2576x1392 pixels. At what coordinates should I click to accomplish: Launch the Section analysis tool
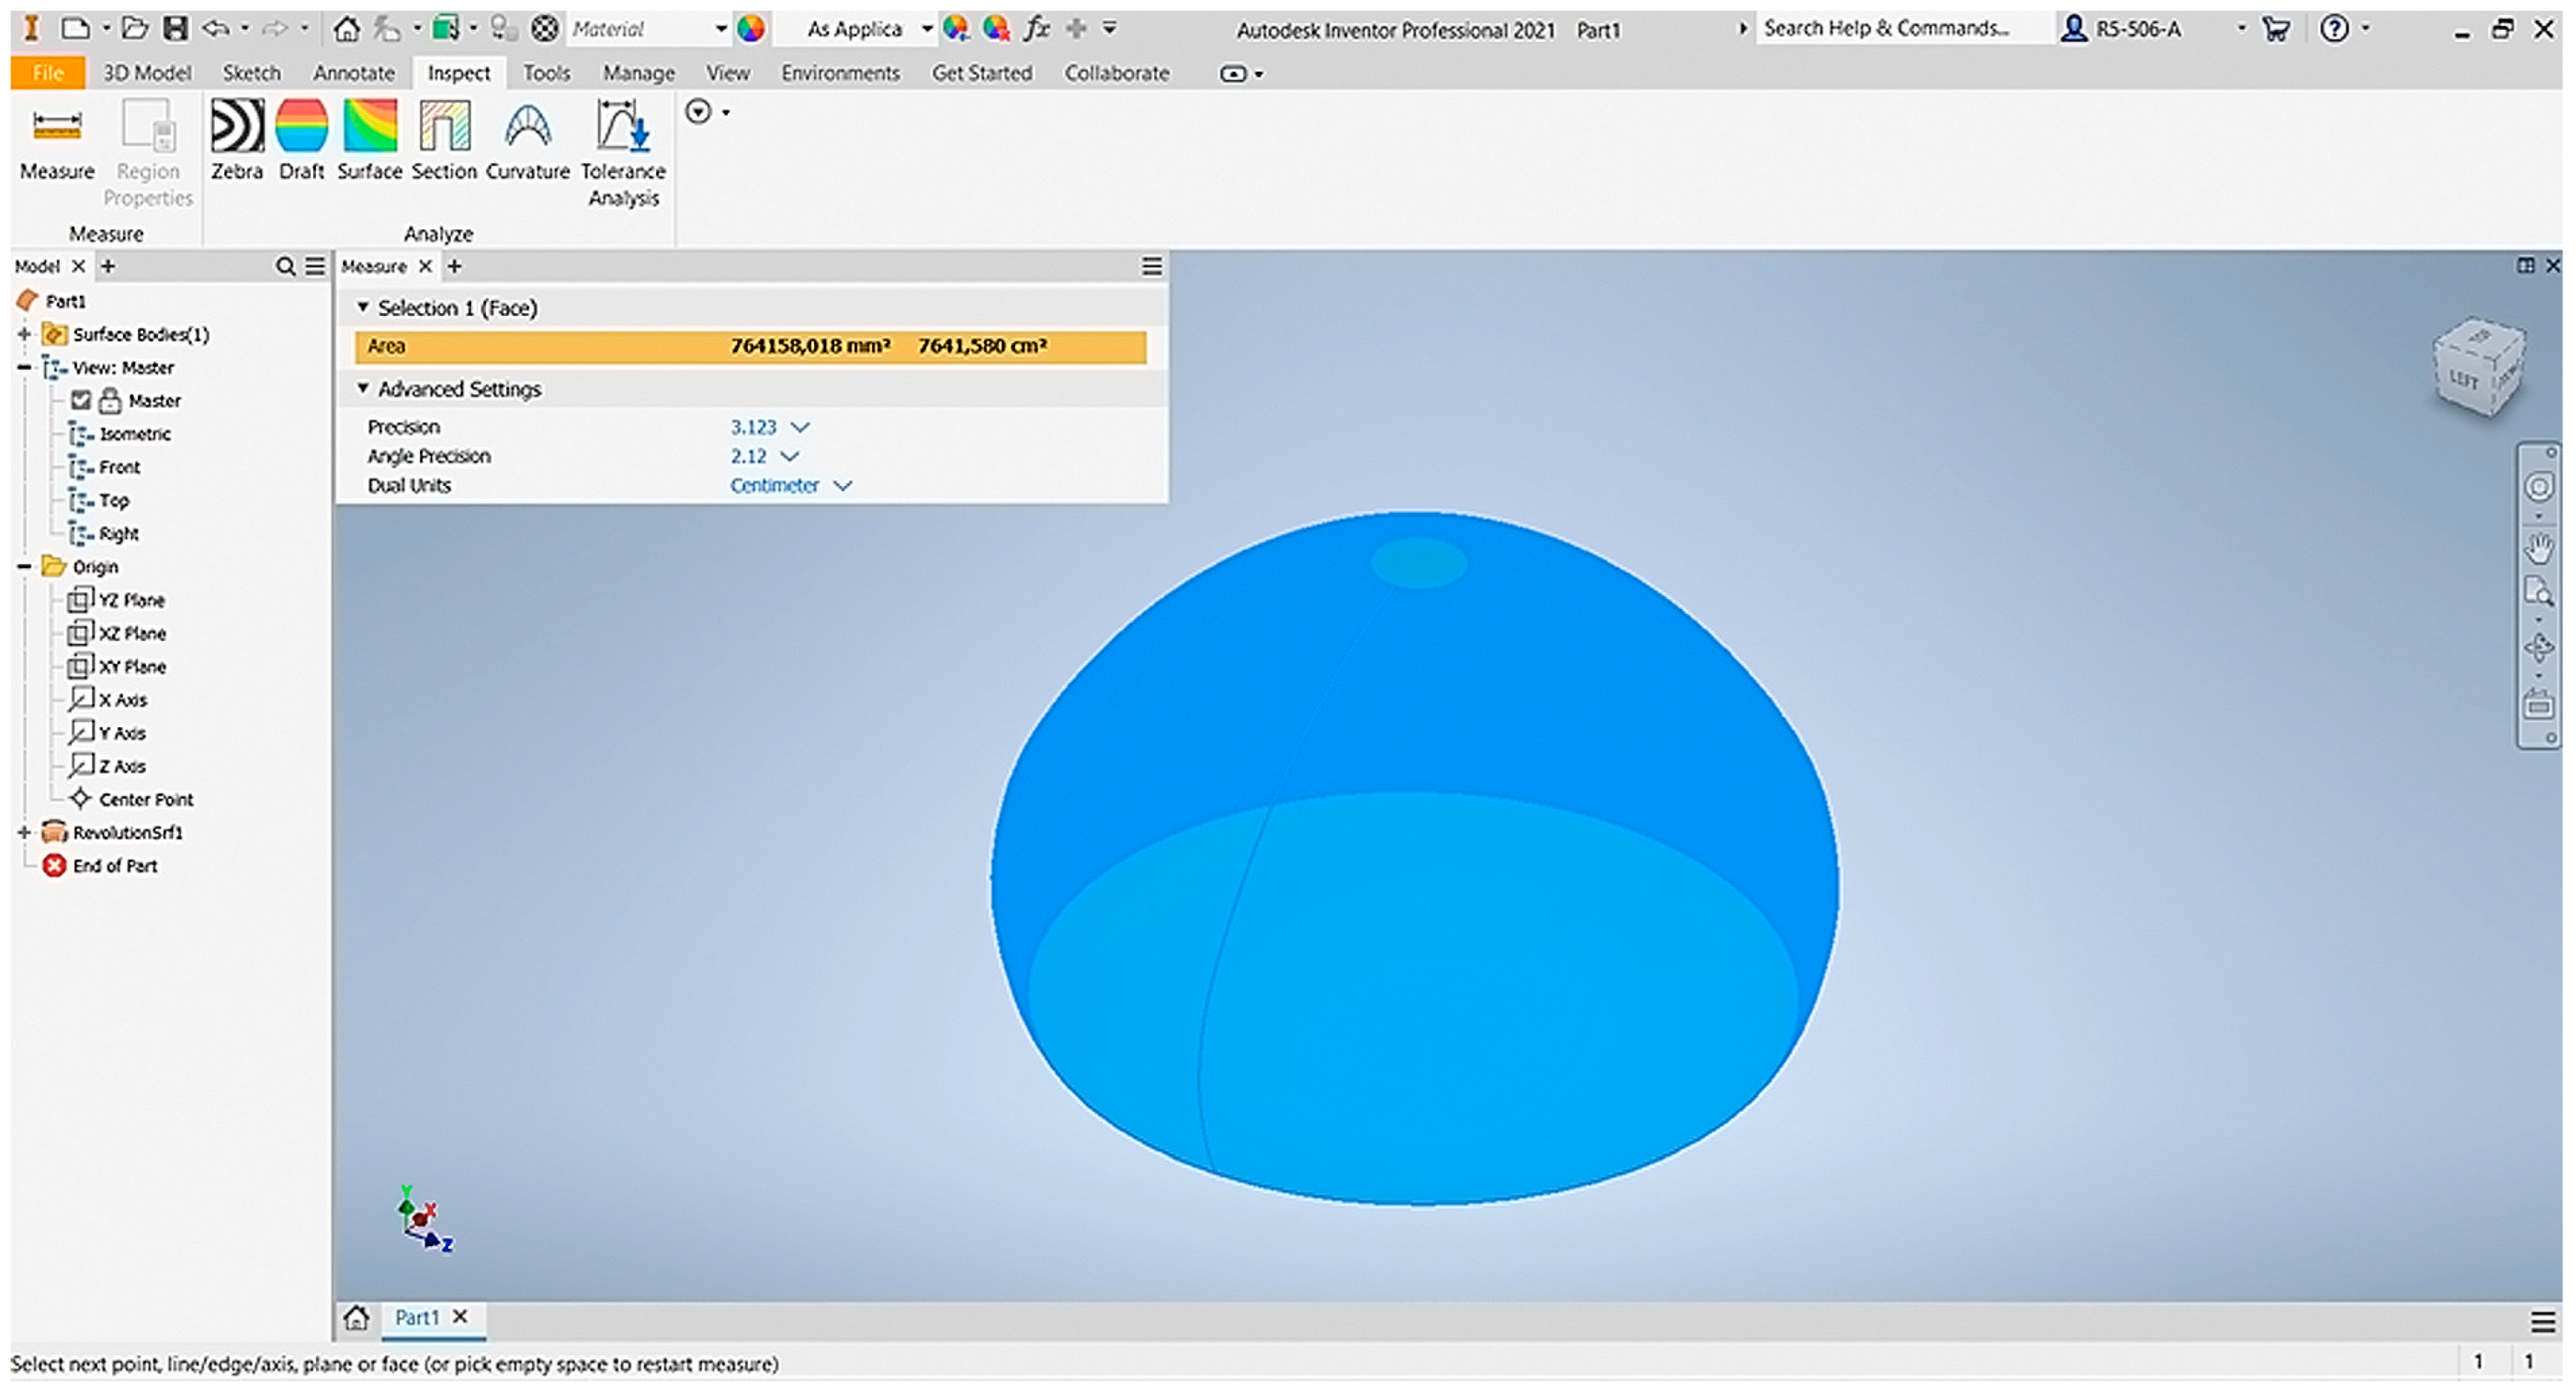[x=443, y=139]
